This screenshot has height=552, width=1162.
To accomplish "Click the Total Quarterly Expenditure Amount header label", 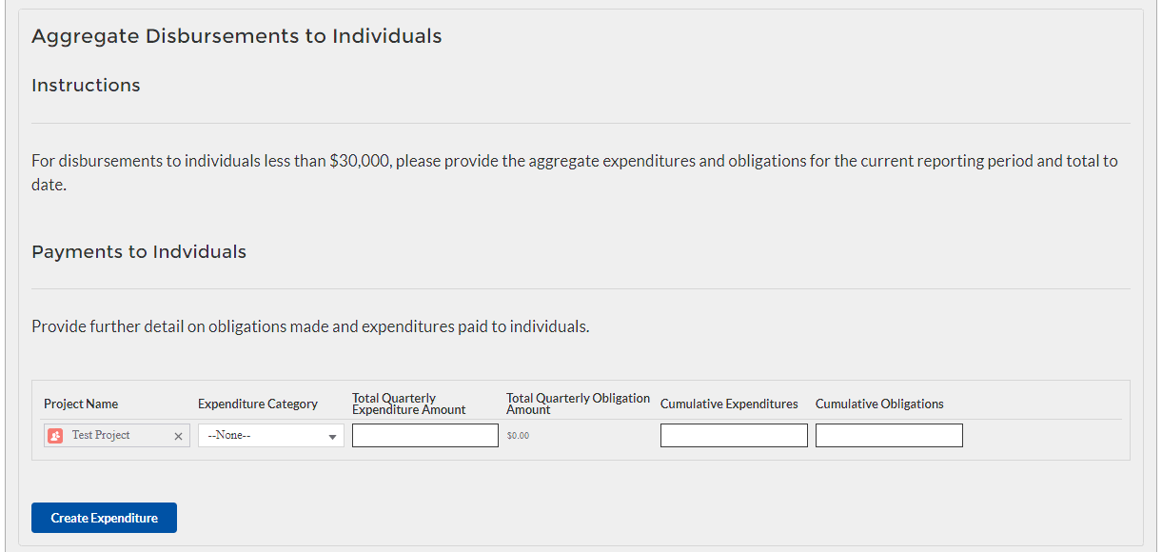I will pos(408,404).
